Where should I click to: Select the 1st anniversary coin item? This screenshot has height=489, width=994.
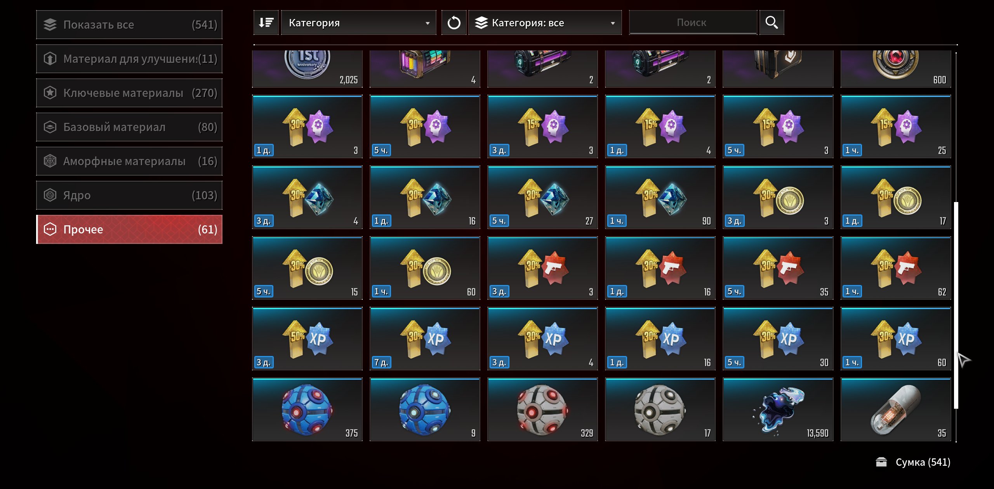pyautogui.click(x=307, y=69)
